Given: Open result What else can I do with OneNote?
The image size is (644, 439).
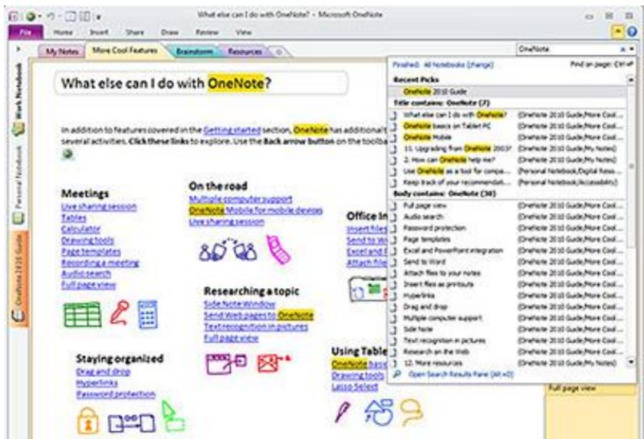Looking at the screenshot, I should pyautogui.click(x=508, y=114).
